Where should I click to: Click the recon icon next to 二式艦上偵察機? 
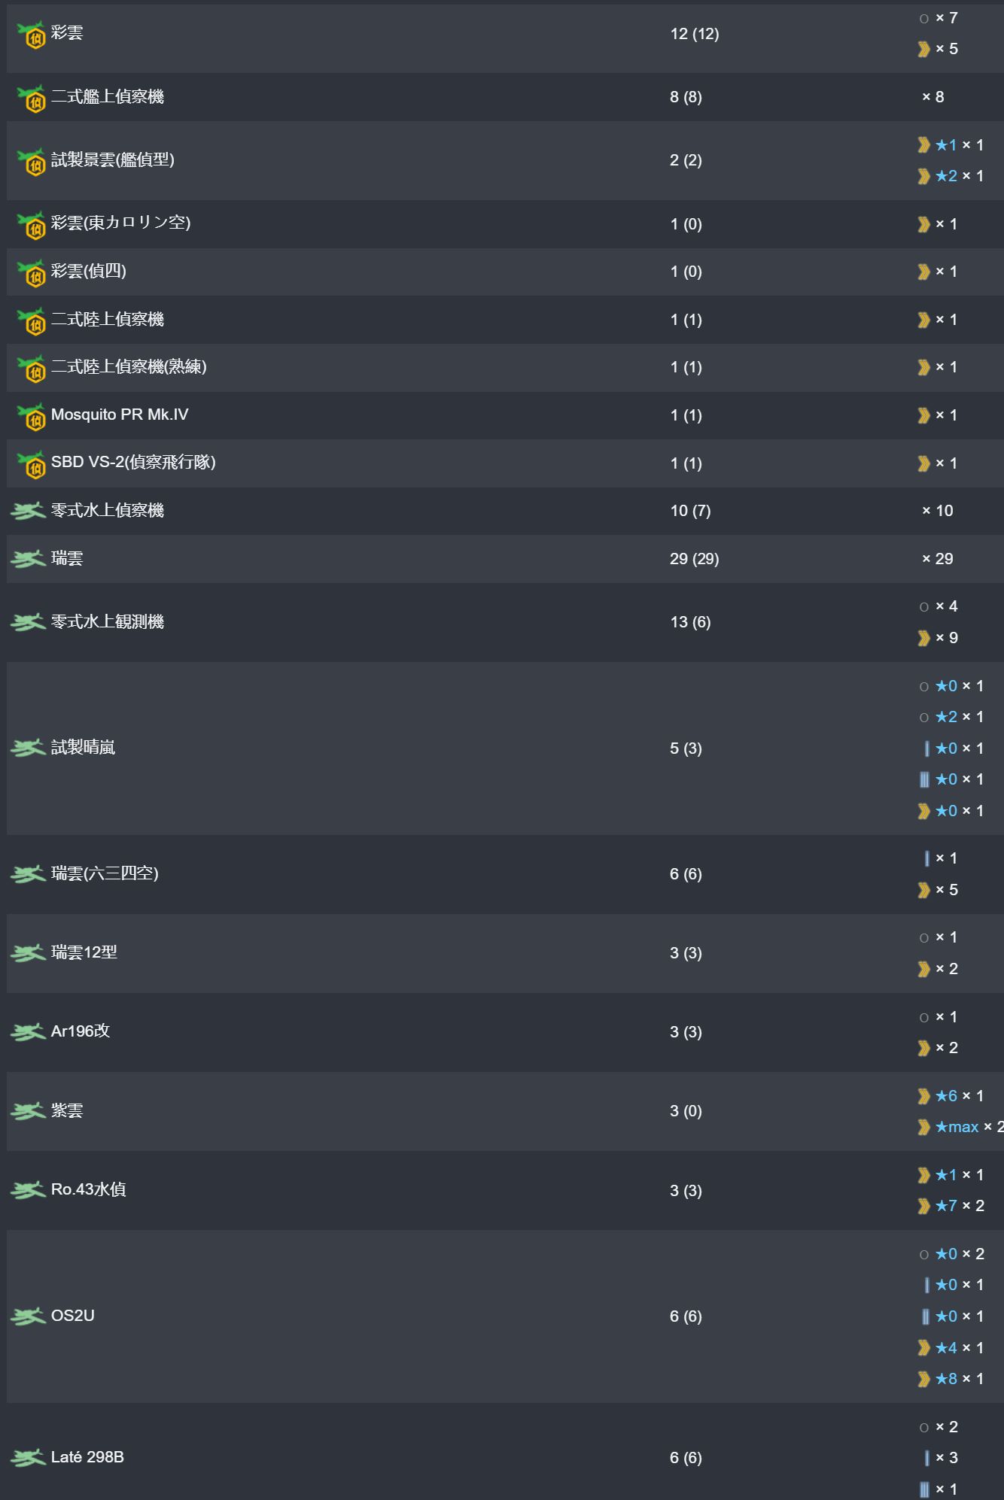tap(31, 98)
